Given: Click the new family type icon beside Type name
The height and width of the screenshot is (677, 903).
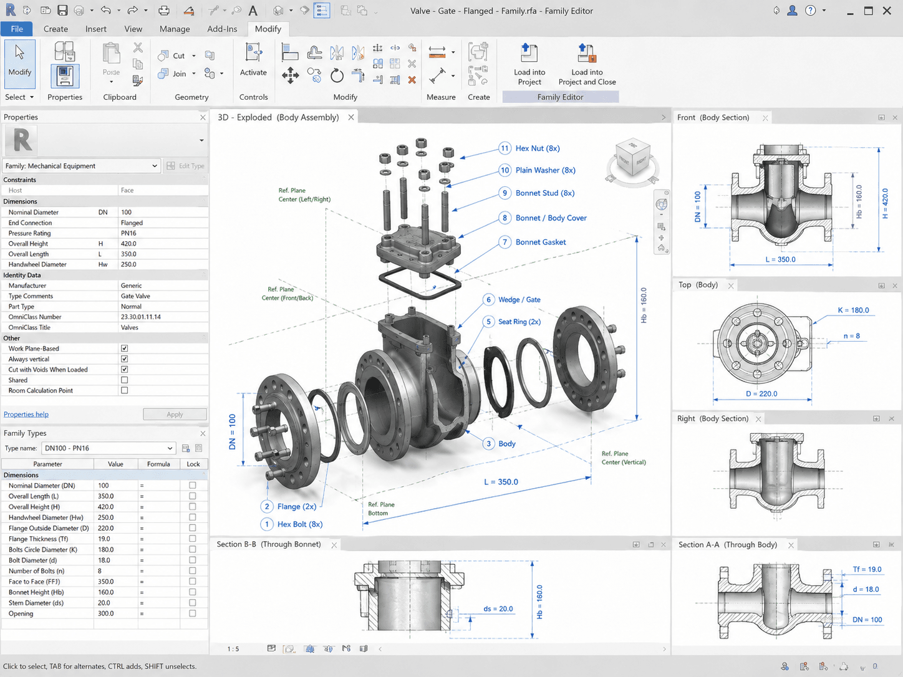Looking at the screenshot, I should pyautogui.click(x=185, y=448).
